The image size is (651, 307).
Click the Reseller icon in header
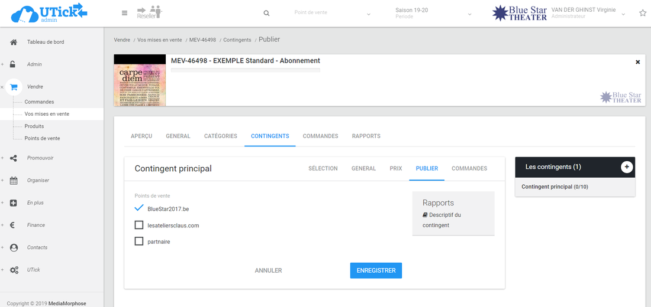coord(149,13)
